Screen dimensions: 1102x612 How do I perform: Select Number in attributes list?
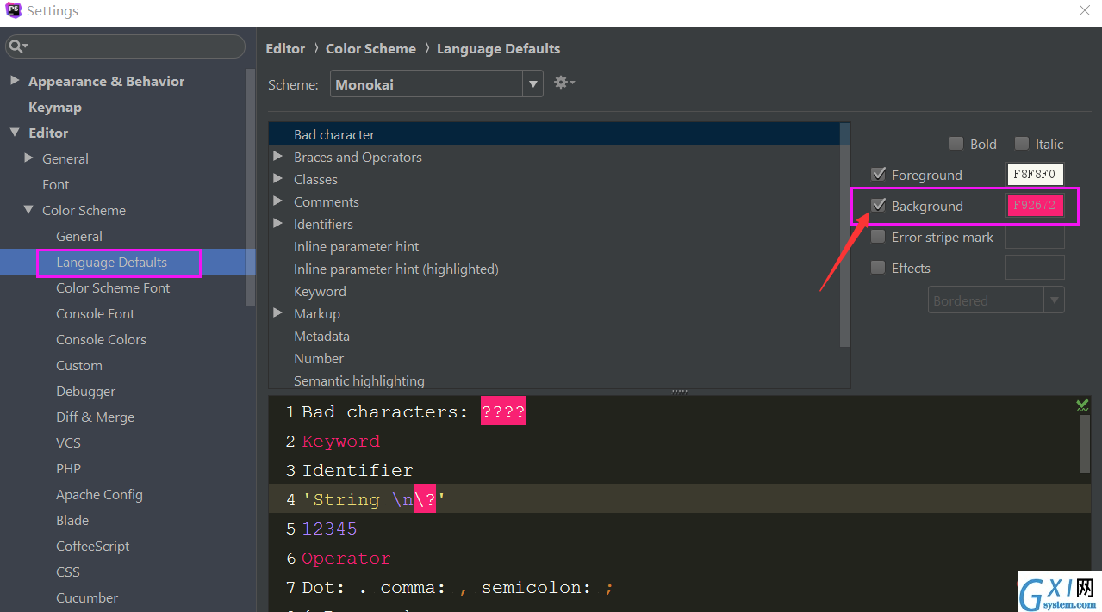[319, 358]
